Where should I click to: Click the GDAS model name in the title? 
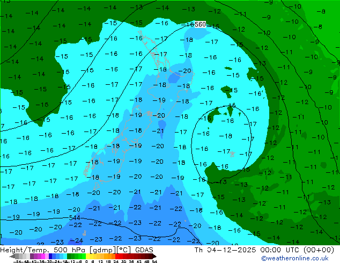pos(144,250)
